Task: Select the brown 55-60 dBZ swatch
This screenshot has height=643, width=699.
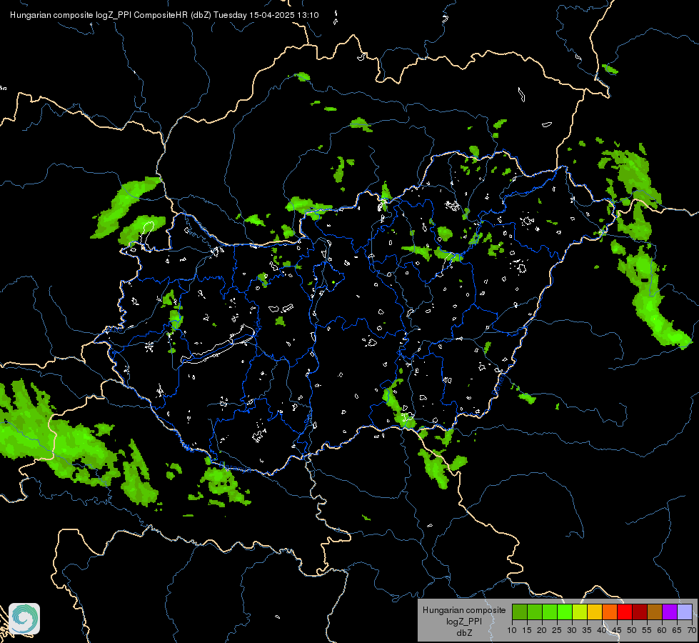Action: 655,612
